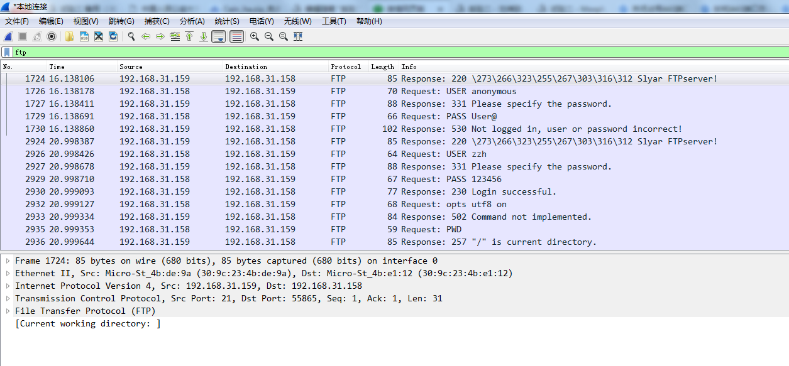Screen dimensions: 789x366
Task: Click the stop capture square icon
Action: point(23,36)
